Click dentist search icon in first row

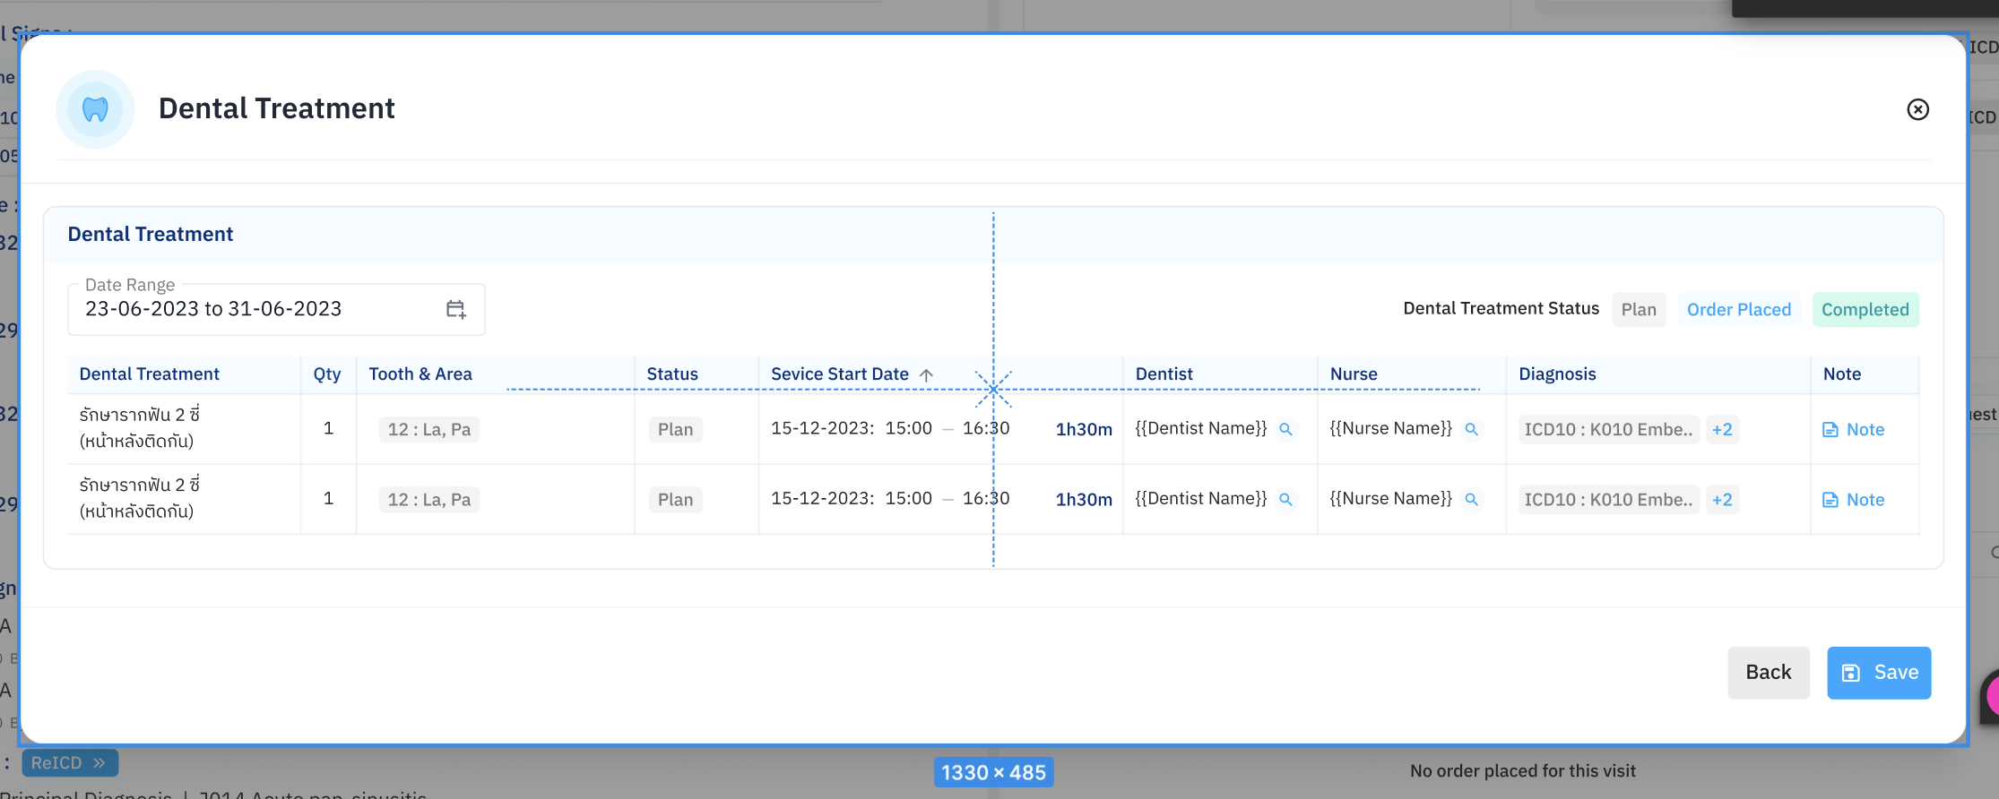click(x=1285, y=429)
